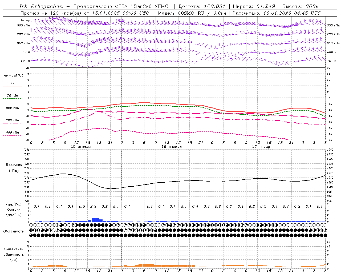Click the 0.6 three-hour precipitation value
Viewport: 341px width, 273px height.
(x=218, y=207)
